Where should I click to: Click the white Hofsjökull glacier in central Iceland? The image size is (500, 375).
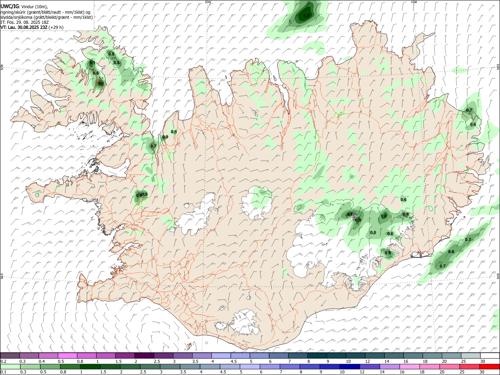[x=257, y=202]
